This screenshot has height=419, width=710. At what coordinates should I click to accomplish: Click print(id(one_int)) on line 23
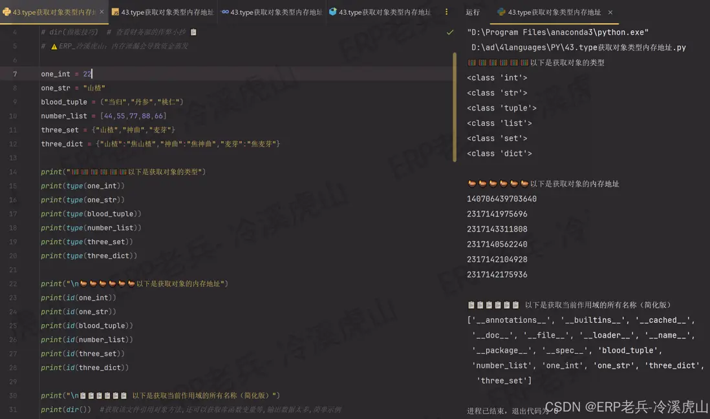coord(78,298)
